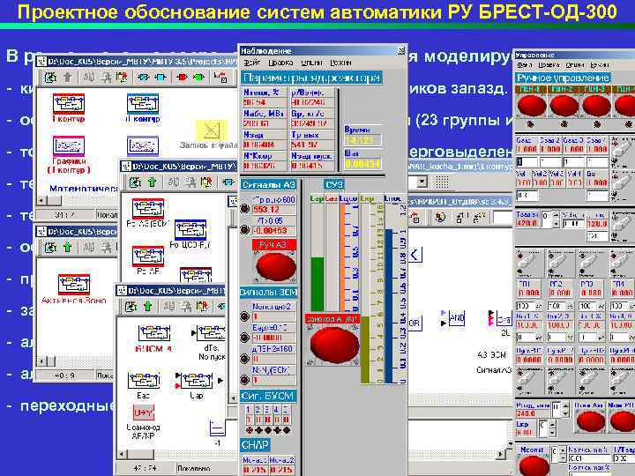Click the red ГЦН-3 pump button
This screenshot has height=476, width=635.
point(596,106)
